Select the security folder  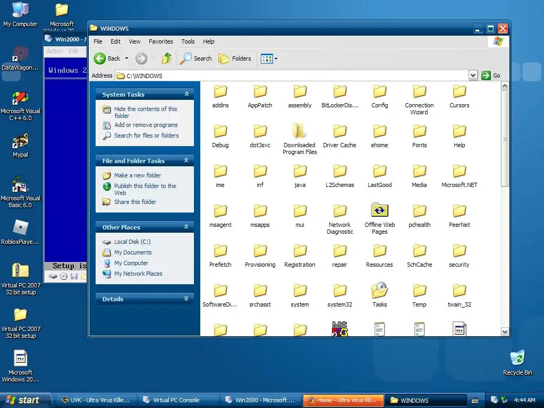(x=460, y=256)
